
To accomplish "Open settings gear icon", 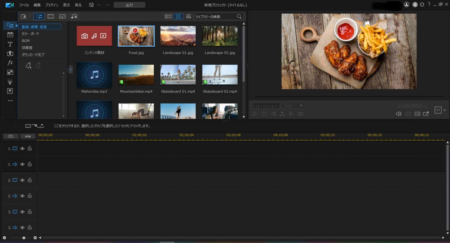I will (422, 4).
